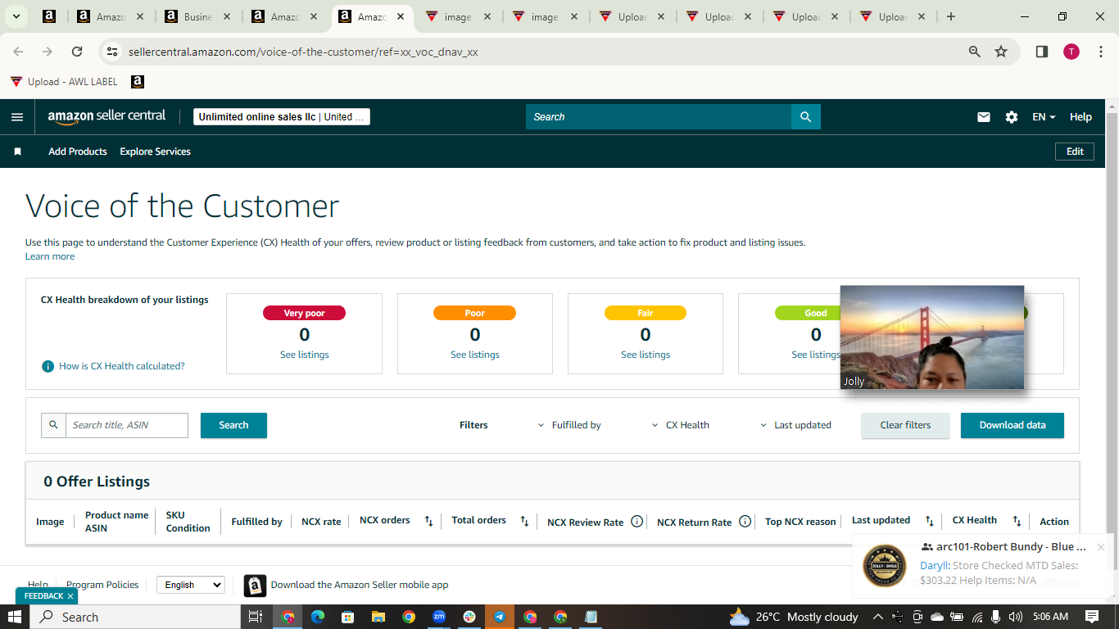Open Help in the Seller Central header
Viewport: 1119px width, 629px height.
[1080, 117]
